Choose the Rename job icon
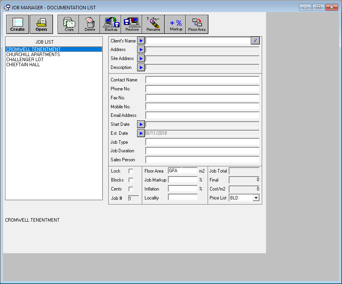This screenshot has height=284, width=342. 153,24
